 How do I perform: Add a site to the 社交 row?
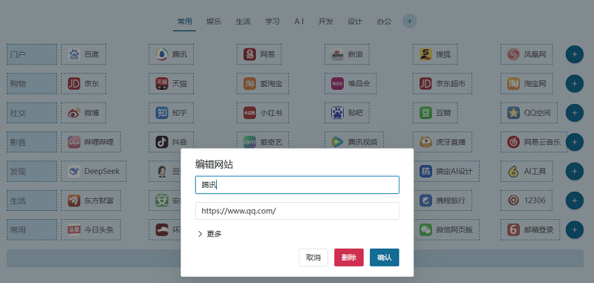574,113
